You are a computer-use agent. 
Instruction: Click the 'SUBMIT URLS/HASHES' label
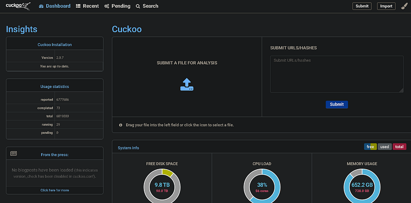pyautogui.click(x=294, y=48)
